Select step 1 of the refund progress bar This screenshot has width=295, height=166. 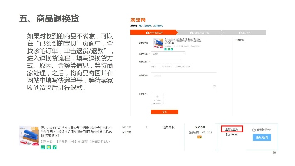(x=154, y=32)
